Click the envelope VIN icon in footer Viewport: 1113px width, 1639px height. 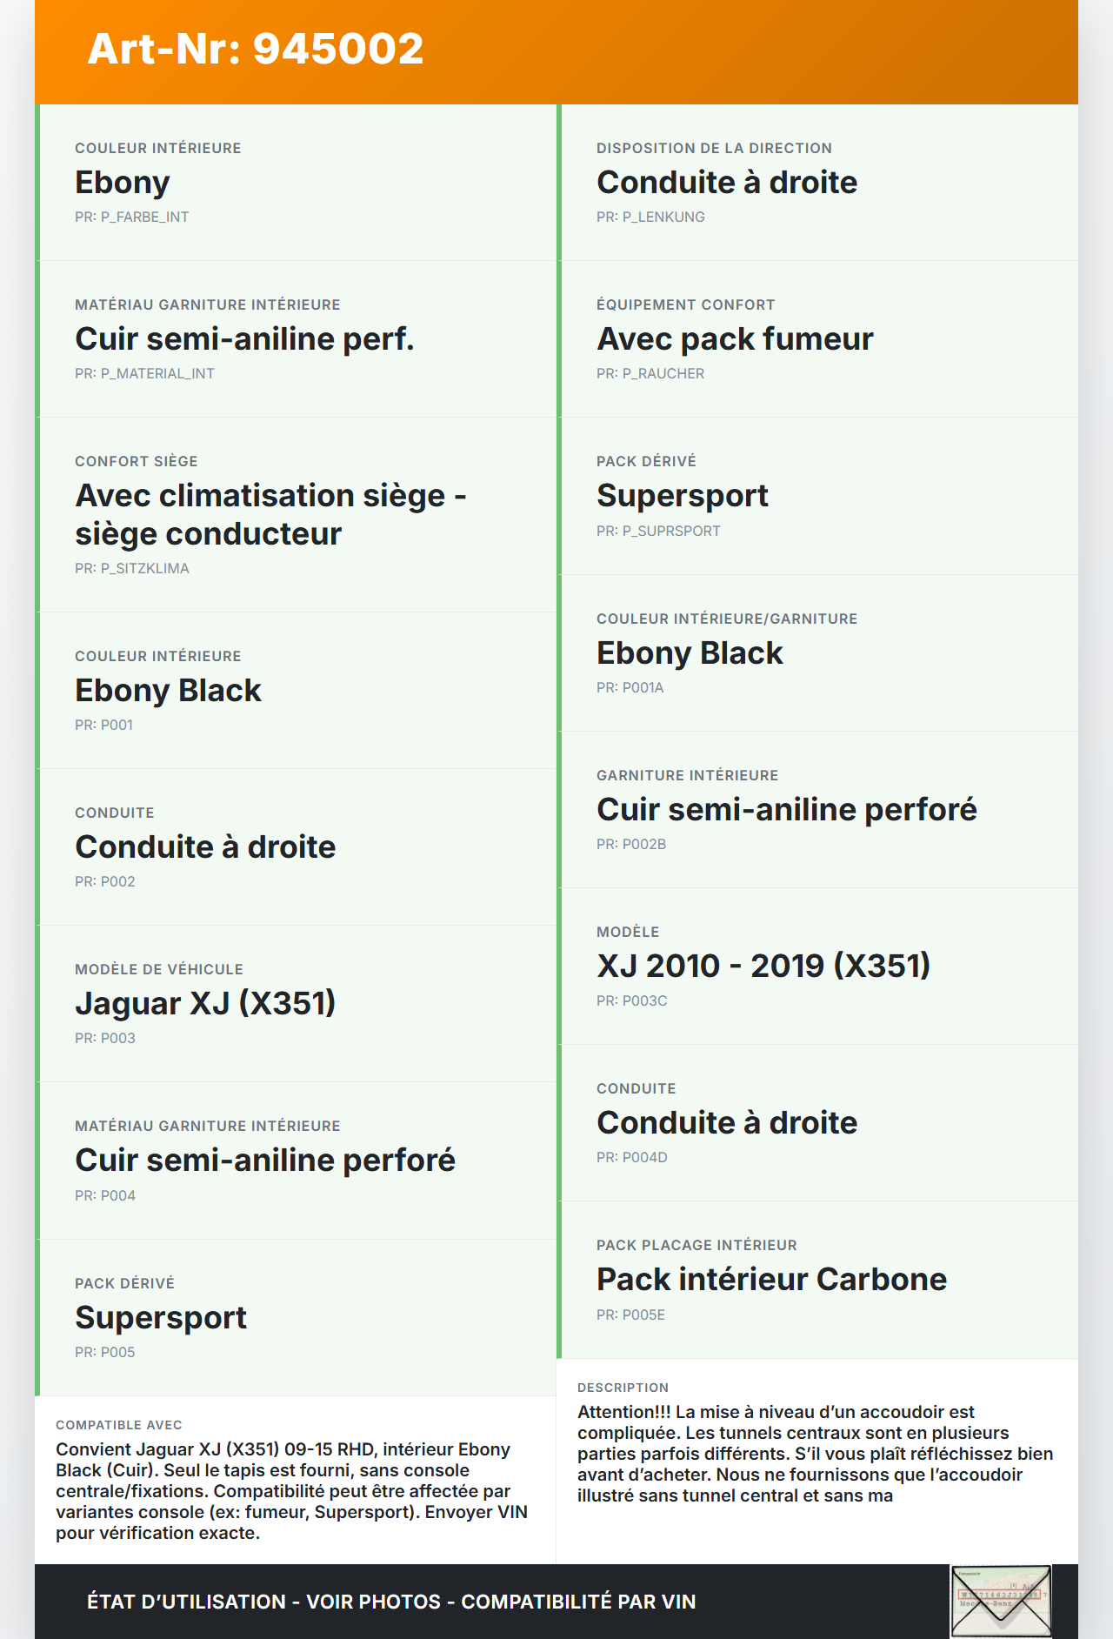(1001, 1601)
